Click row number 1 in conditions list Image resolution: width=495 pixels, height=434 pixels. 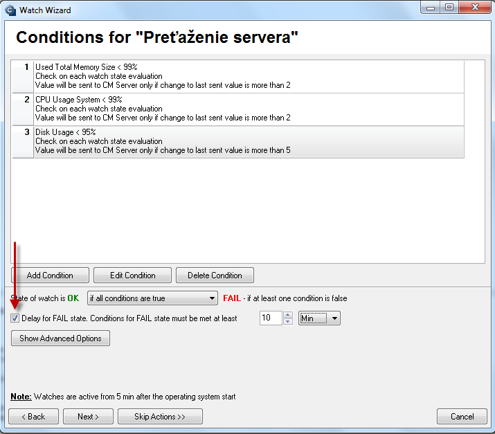[23, 76]
